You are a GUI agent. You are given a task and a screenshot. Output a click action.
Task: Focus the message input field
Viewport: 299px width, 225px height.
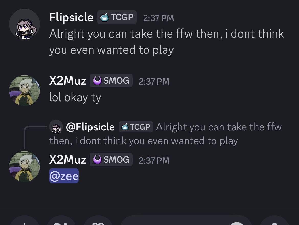(x=174, y=221)
